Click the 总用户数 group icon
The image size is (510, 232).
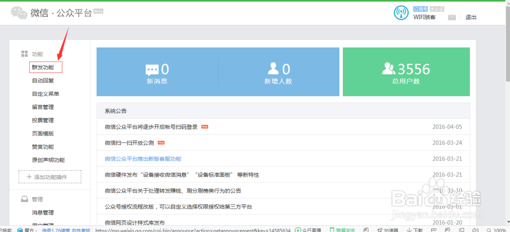(x=389, y=69)
